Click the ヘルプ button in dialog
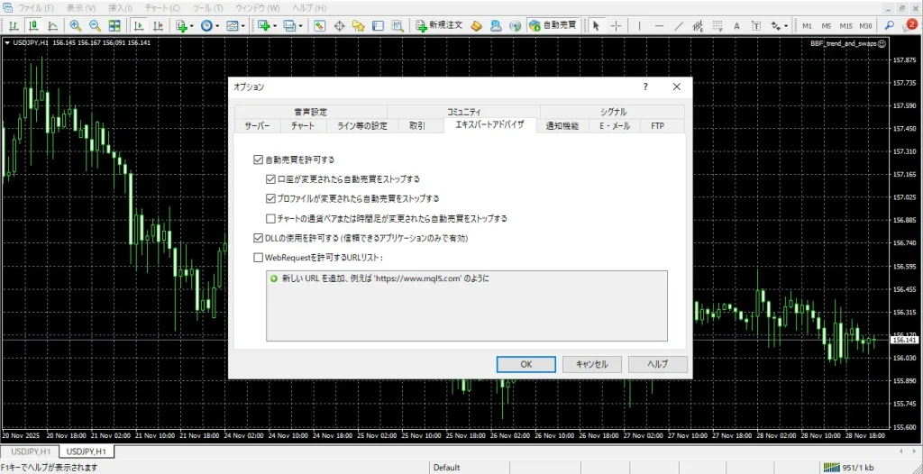The width and height of the screenshot is (923, 474). point(657,364)
